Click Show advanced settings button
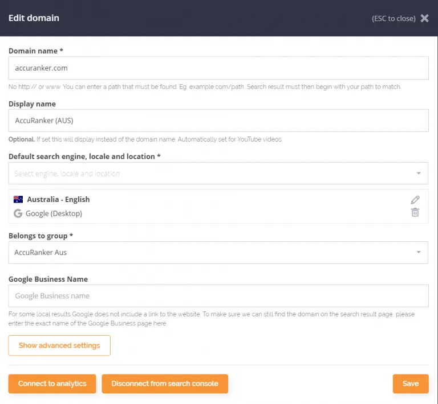Image resolution: width=438 pixels, height=404 pixels. pyautogui.click(x=59, y=345)
